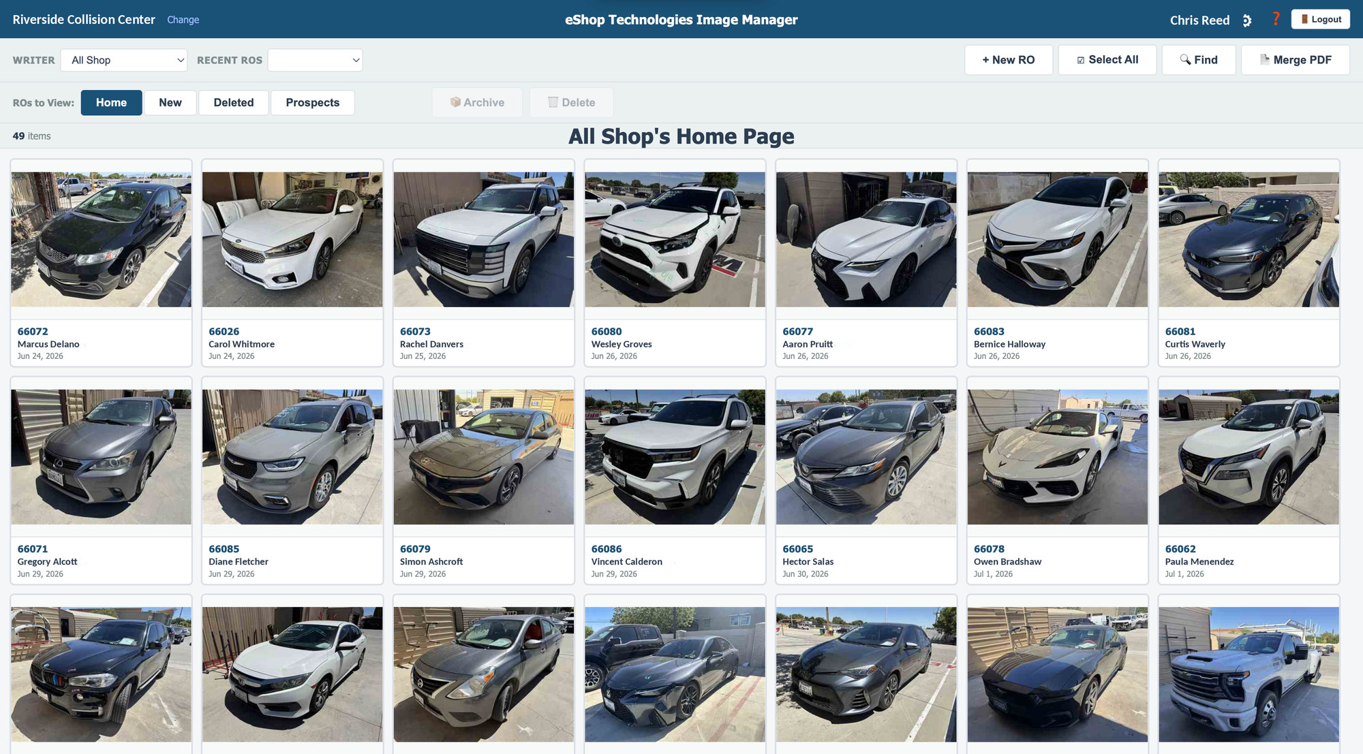Click RO number 66083 text
1363x754 pixels.
[989, 332]
